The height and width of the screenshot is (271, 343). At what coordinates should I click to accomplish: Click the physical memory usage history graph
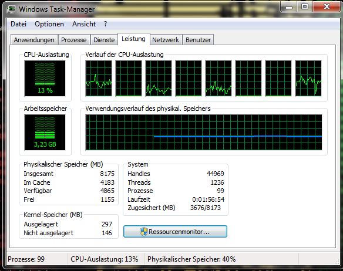click(204, 132)
